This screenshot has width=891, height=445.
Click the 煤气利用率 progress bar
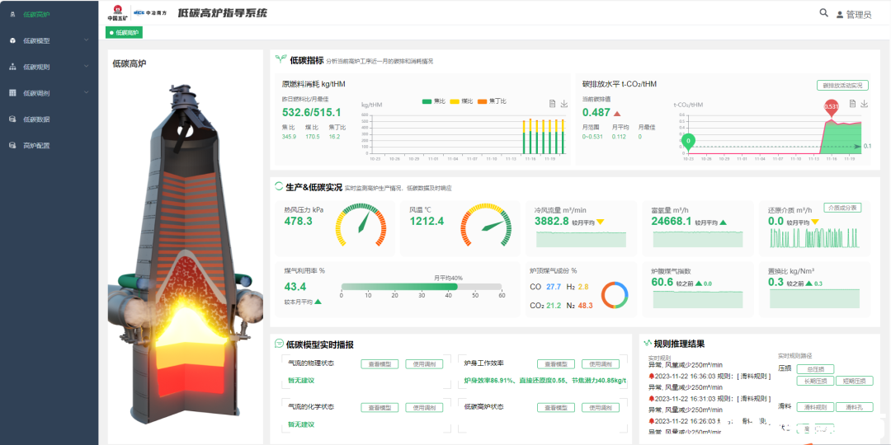(x=421, y=287)
